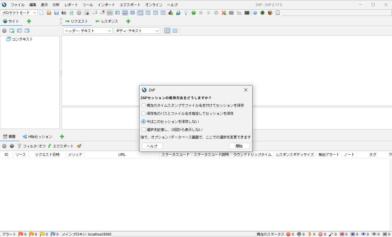Click the ステータスコード column header
The image size is (392, 237).
(175, 155)
